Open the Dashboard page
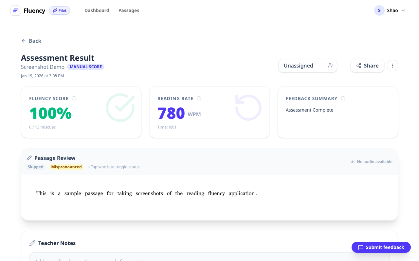 97,10
